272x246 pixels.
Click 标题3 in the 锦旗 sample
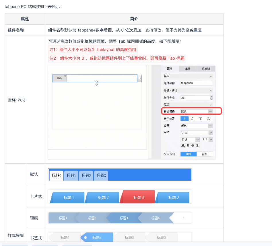tap(124, 218)
